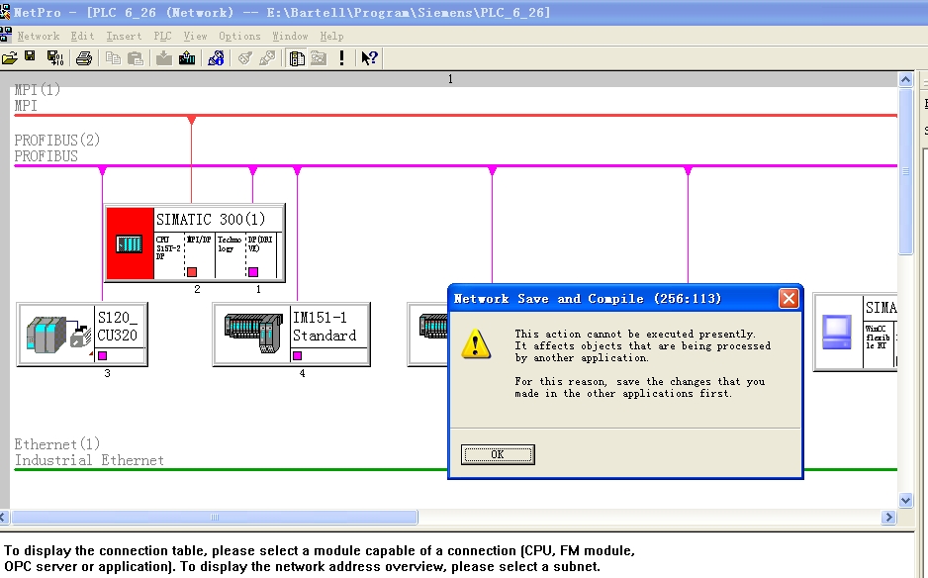Click the greyed Copy icon
928x578 pixels.
(113, 58)
